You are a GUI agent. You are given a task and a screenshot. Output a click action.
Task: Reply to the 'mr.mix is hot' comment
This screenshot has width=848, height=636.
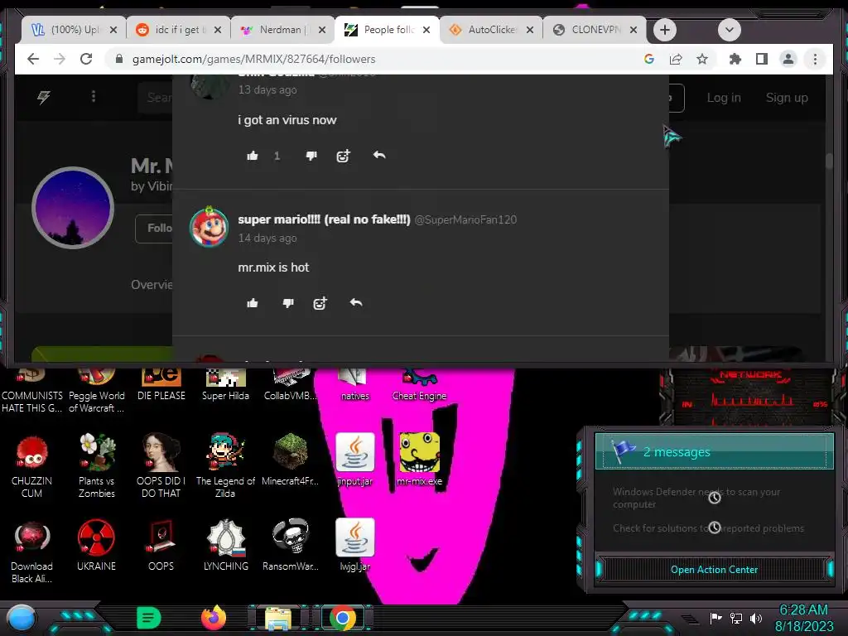356,302
